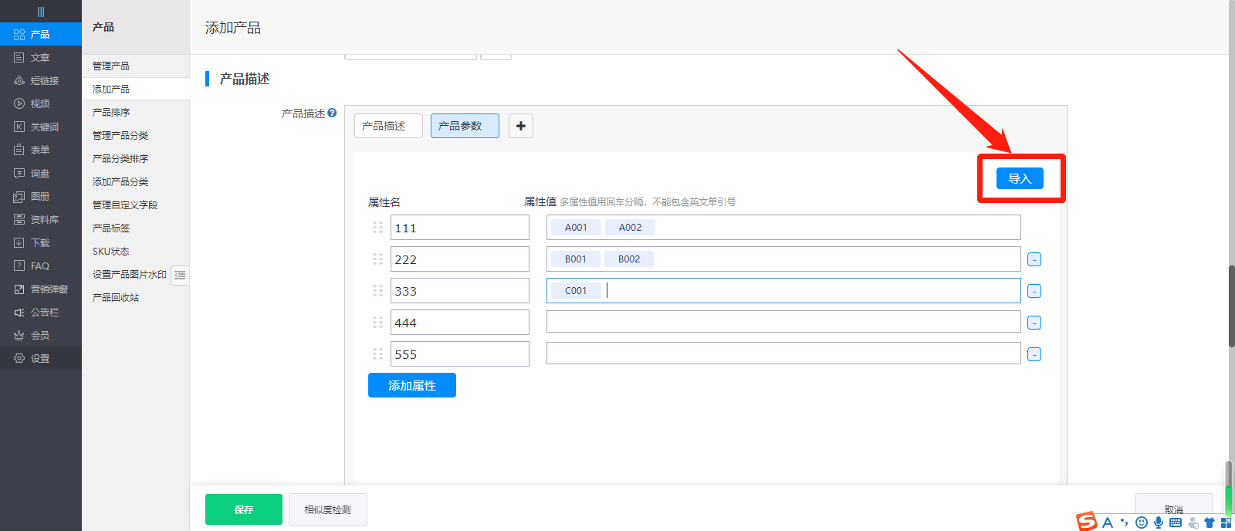Collapse the submenu using the indent icon

pos(180,275)
